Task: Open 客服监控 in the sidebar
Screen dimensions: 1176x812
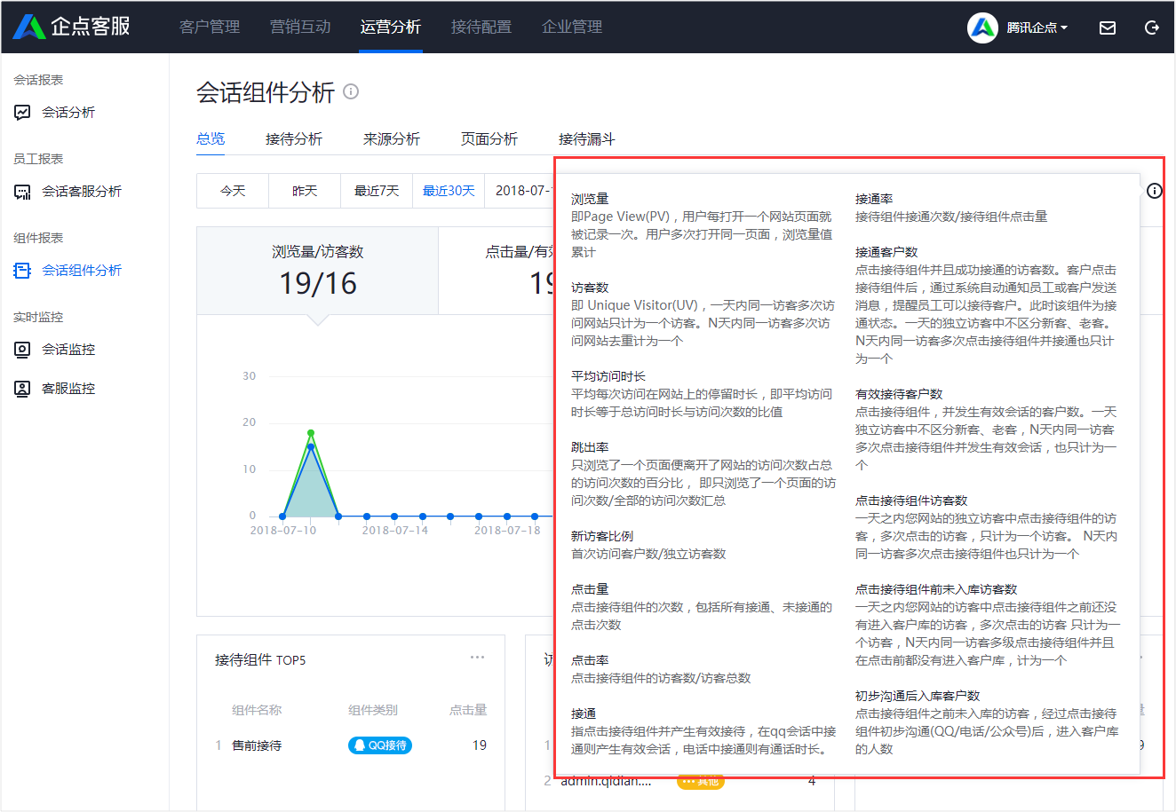Action: pos(68,389)
